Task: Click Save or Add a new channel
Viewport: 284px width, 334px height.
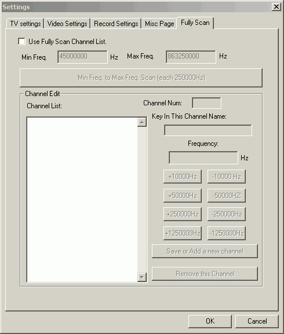Action: coord(205,251)
